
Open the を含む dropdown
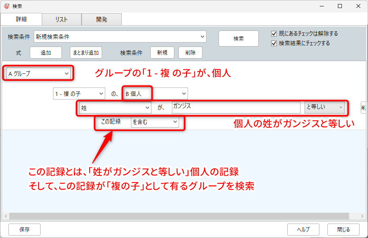175,122
